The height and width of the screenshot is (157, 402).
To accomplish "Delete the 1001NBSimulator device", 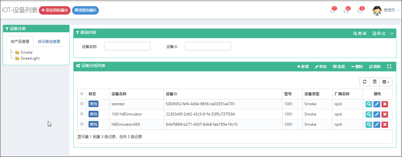I will coord(385,114).
